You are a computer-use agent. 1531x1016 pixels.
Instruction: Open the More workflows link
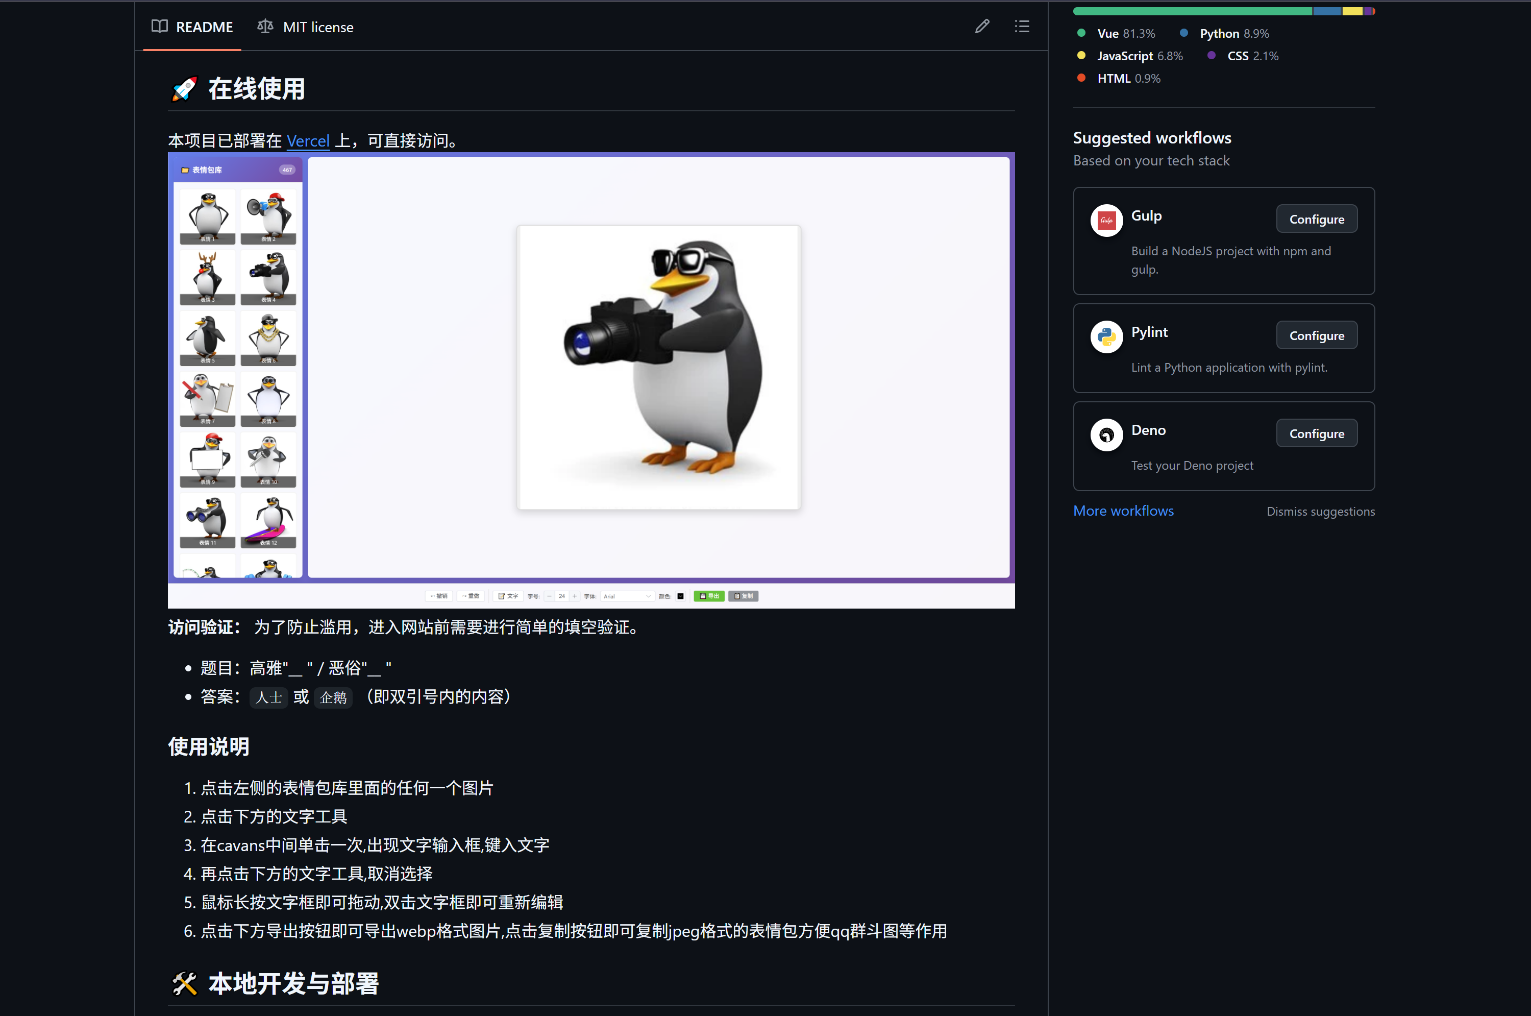(x=1123, y=511)
